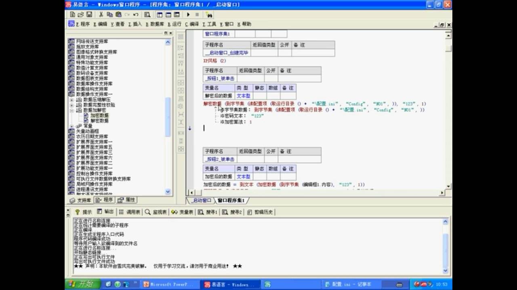517x290 pixels.
Task: Click the Open file toolbar icon
Action: click(x=81, y=14)
